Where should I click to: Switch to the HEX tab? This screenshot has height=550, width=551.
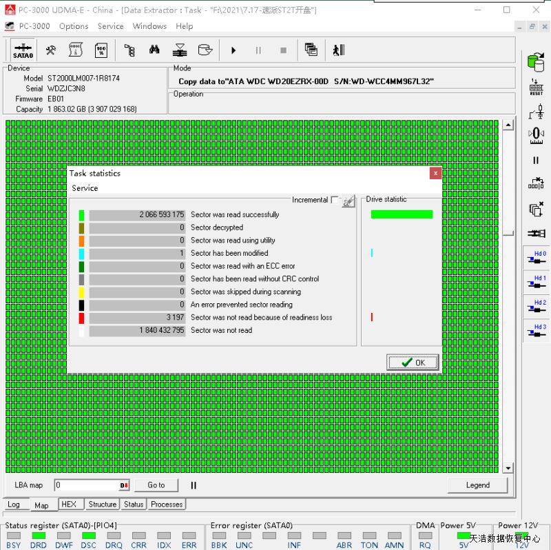(69, 505)
